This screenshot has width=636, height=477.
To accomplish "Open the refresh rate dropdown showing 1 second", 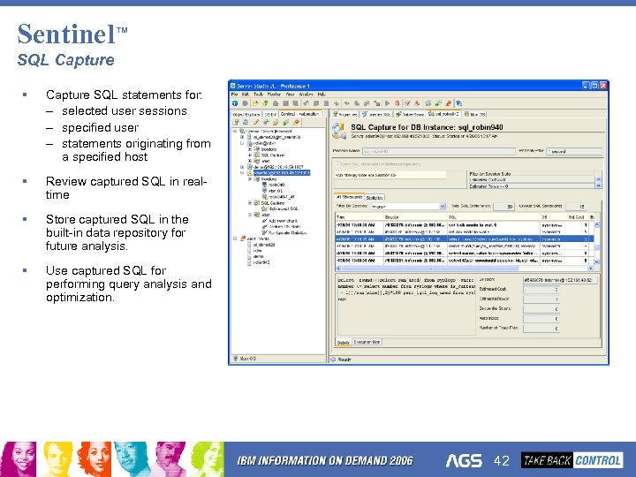I will coord(574,151).
